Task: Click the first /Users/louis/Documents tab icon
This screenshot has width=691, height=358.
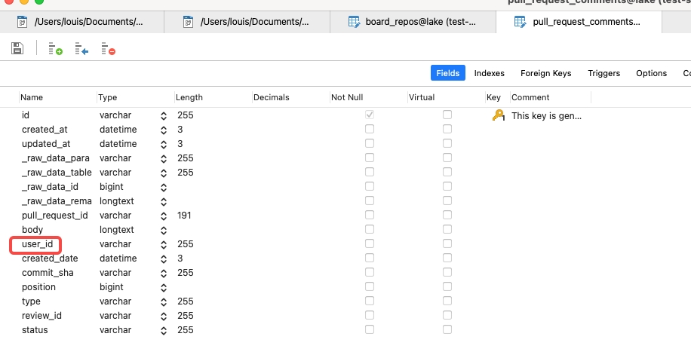Action: (x=22, y=22)
